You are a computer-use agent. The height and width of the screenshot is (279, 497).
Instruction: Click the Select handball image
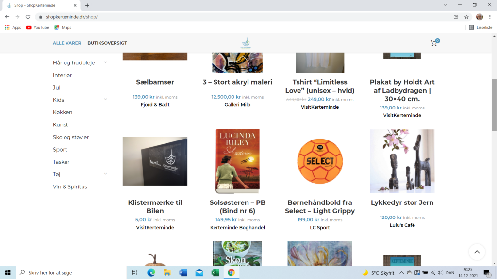click(320, 161)
